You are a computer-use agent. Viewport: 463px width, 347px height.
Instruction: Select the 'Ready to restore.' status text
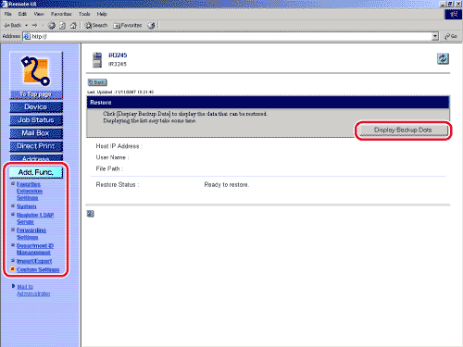pos(227,185)
